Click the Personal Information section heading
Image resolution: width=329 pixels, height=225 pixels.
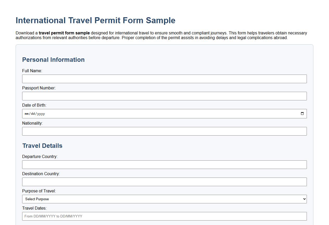click(53, 60)
